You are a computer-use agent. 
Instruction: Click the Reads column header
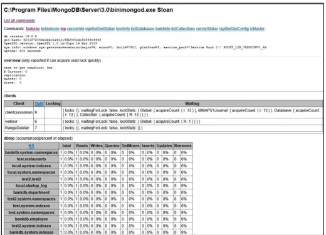pyautogui.click(x=82, y=146)
